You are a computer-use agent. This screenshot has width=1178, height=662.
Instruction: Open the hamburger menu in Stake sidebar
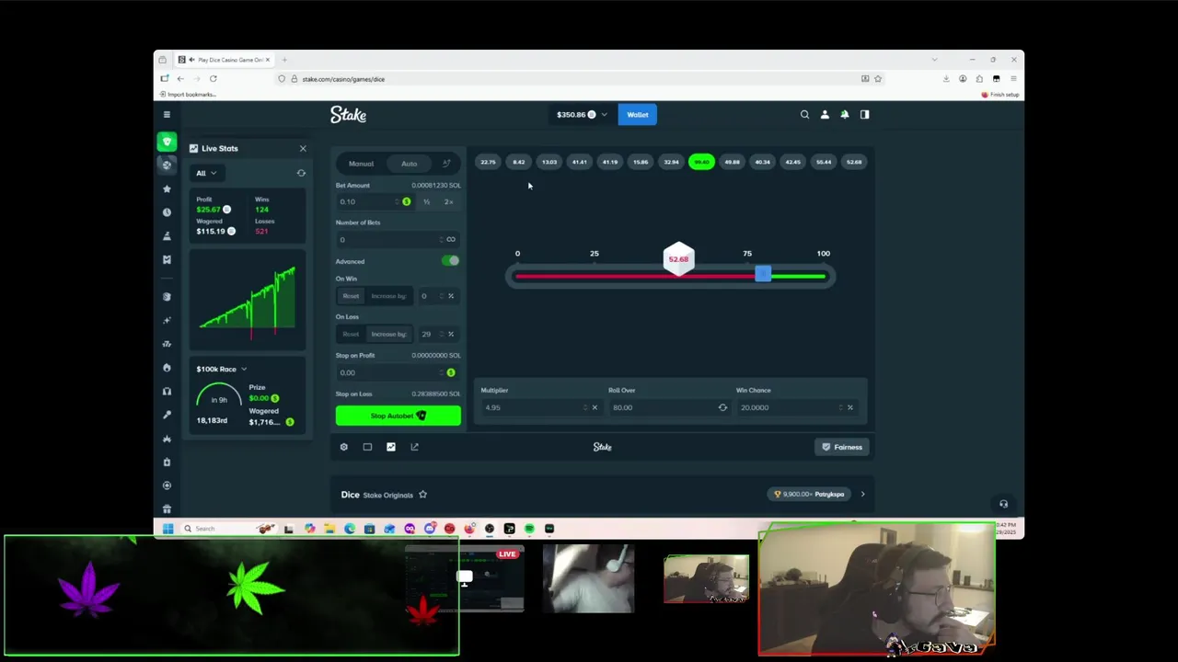click(x=167, y=114)
